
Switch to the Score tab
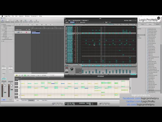(x=38, y=100)
